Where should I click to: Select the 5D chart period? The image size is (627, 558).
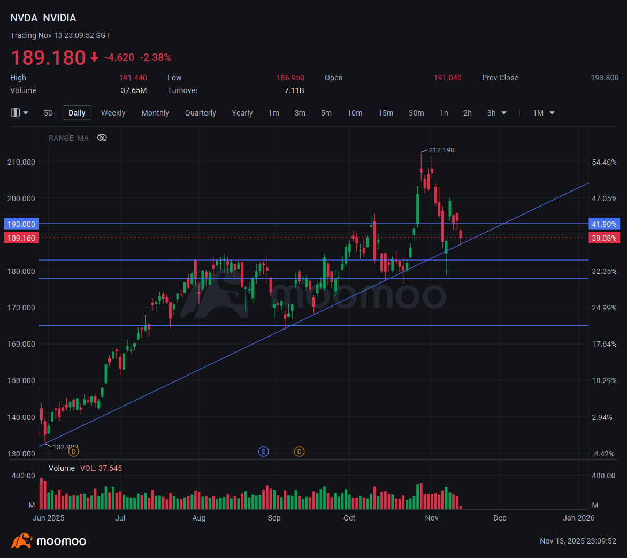click(48, 113)
